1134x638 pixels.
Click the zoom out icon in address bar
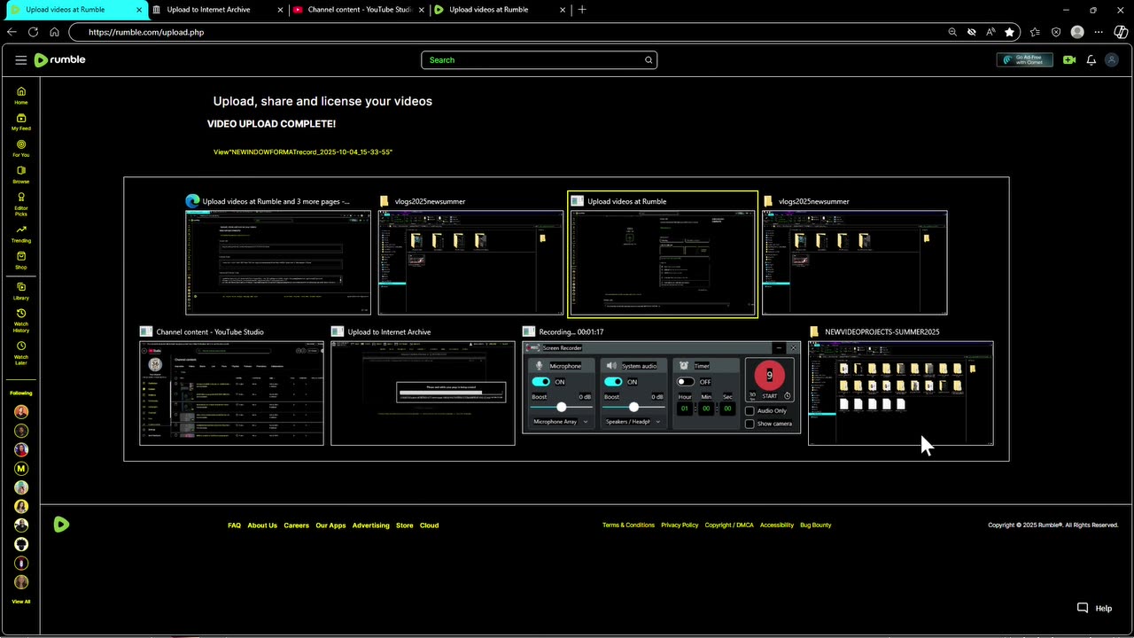point(952,32)
